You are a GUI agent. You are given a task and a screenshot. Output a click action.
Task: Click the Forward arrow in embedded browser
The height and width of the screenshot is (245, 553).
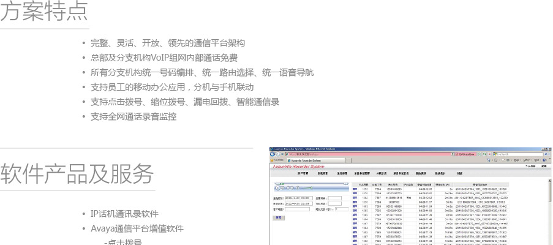[278, 155]
